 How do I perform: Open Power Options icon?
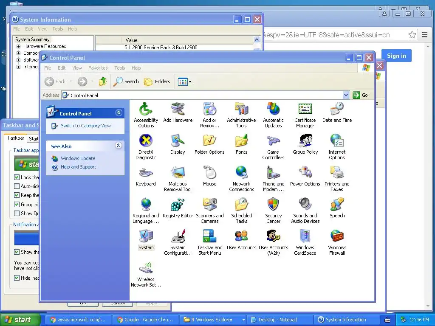305,176
